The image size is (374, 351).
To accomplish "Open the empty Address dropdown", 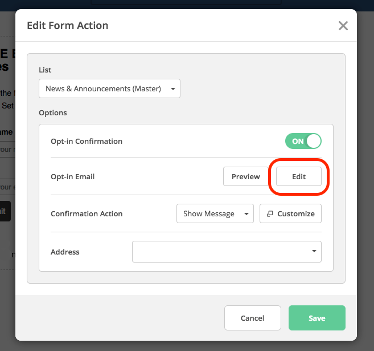I will click(227, 251).
